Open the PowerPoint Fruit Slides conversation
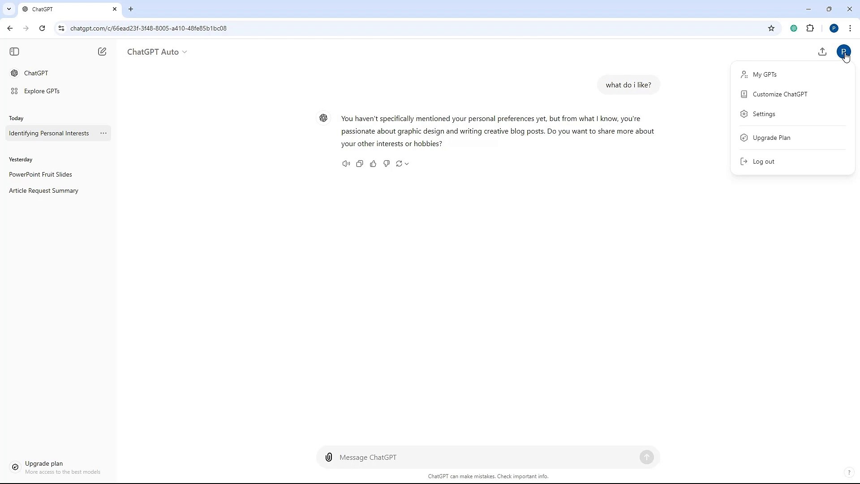Screen dimensions: 860x484 pyautogui.click(x=41, y=174)
